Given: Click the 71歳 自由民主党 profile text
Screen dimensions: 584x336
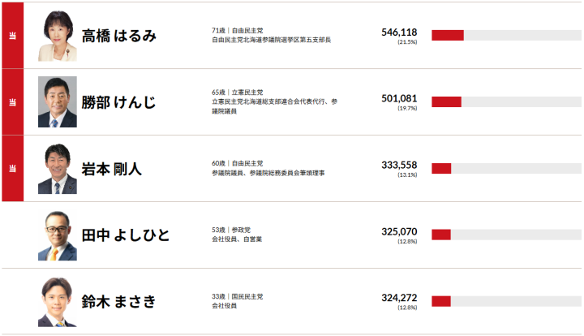Looking at the screenshot, I should pos(238,31).
